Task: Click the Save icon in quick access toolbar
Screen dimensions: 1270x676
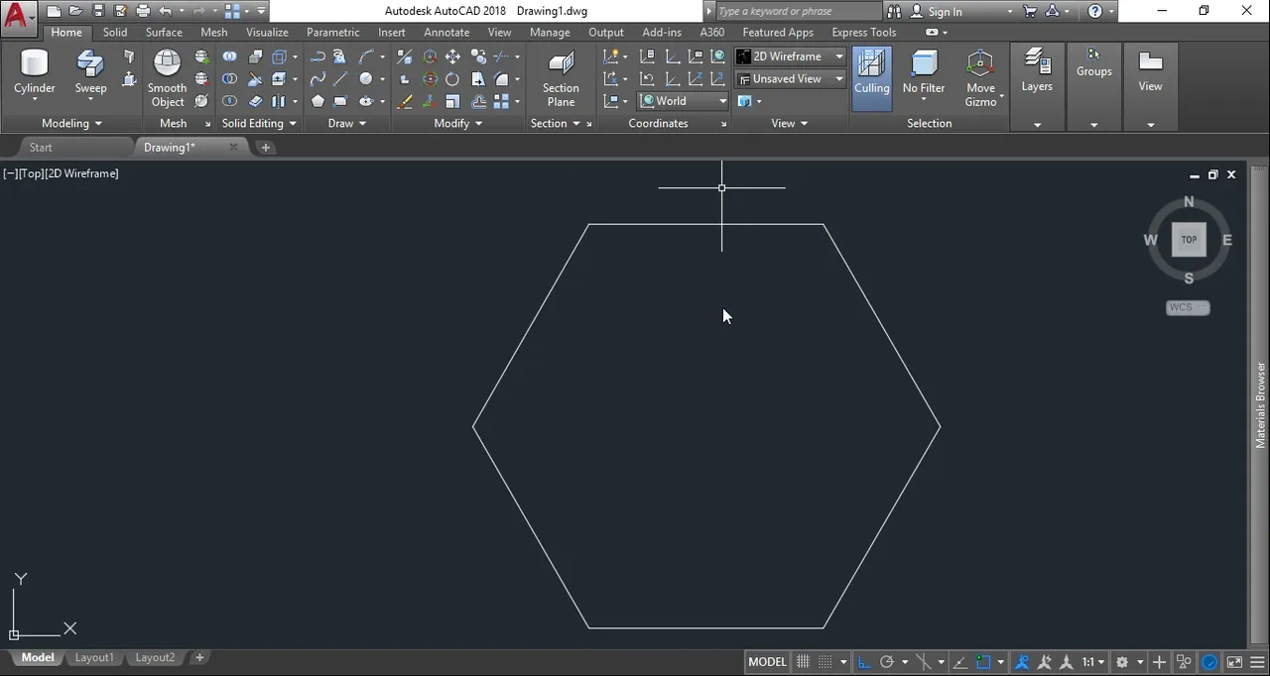Action: coord(98,11)
